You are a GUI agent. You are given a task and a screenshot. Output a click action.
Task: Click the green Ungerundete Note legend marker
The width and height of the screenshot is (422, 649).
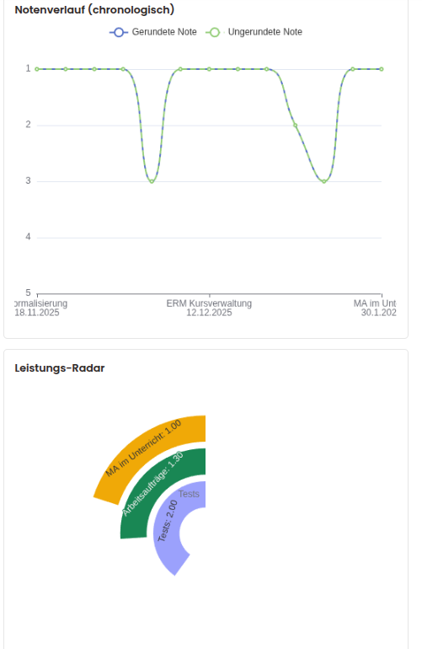pyautogui.click(x=214, y=32)
